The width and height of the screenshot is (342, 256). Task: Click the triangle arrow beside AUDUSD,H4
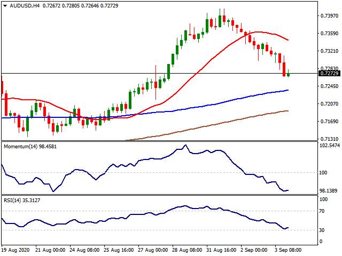(x=5, y=6)
